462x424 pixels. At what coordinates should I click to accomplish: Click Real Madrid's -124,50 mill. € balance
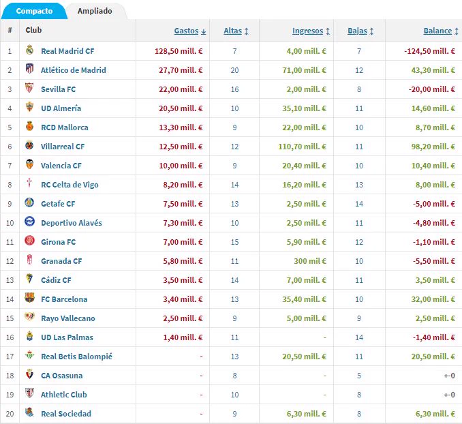[430, 51]
